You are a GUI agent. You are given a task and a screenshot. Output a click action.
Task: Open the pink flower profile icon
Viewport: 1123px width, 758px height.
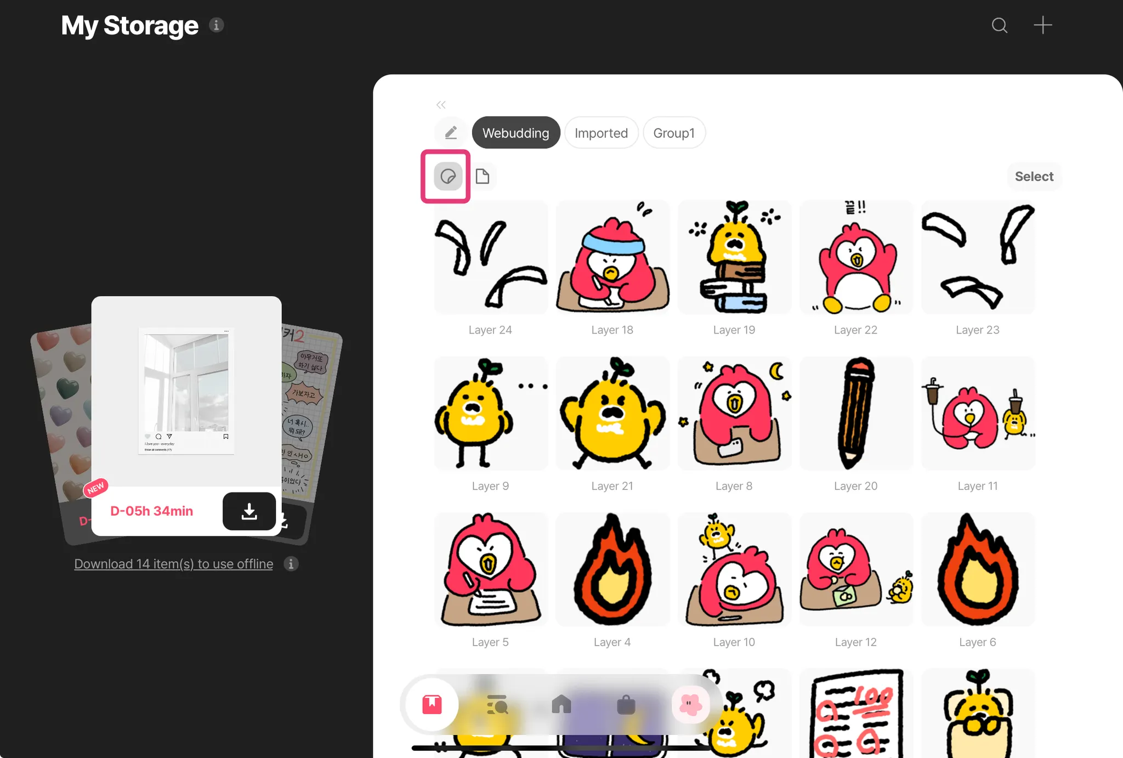[x=690, y=704]
